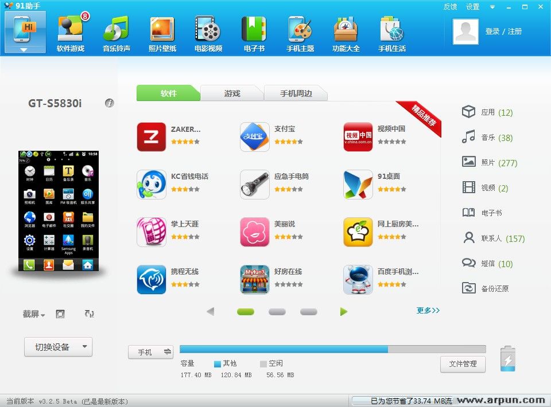Open the 手机主题 themes section

pyautogui.click(x=300, y=34)
